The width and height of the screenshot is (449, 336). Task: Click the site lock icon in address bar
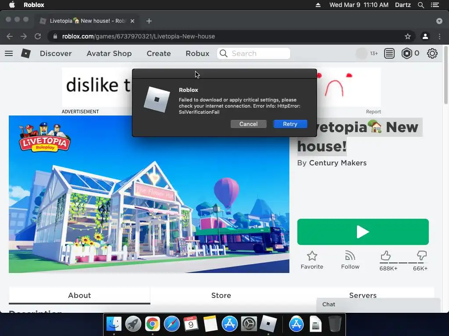pos(55,36)
